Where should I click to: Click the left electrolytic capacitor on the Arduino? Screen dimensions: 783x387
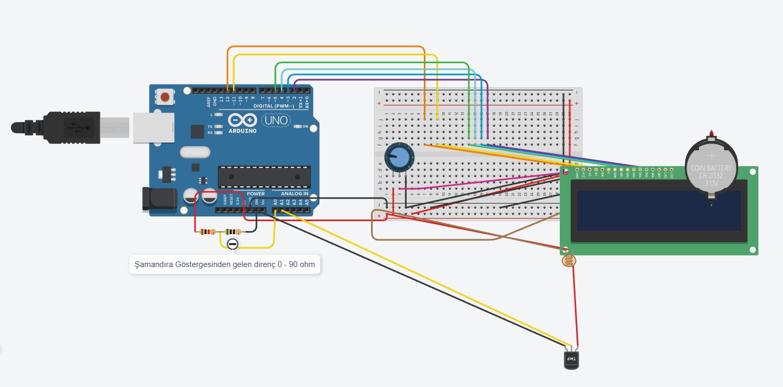(x=190, y=196)
